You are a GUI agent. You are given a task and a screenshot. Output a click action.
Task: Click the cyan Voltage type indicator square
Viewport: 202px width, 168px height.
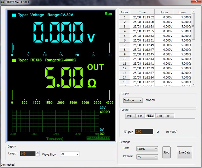click(14, 15)
